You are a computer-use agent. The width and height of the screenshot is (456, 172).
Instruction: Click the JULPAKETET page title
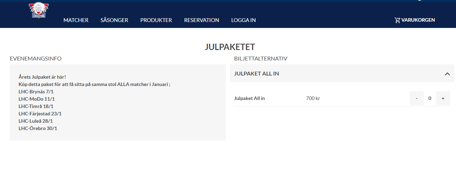click(x=230, y=47)
